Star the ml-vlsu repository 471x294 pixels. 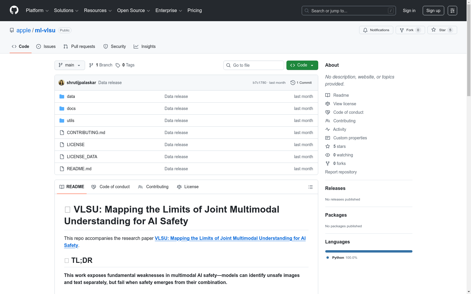click(x=442, y=30)
